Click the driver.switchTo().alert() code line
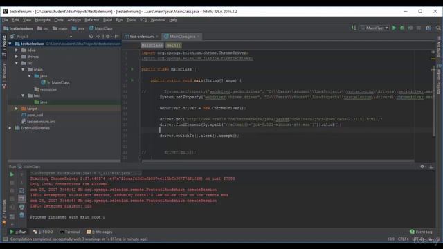The width and height of the screenshot is (443, 249). pos(199,136)
